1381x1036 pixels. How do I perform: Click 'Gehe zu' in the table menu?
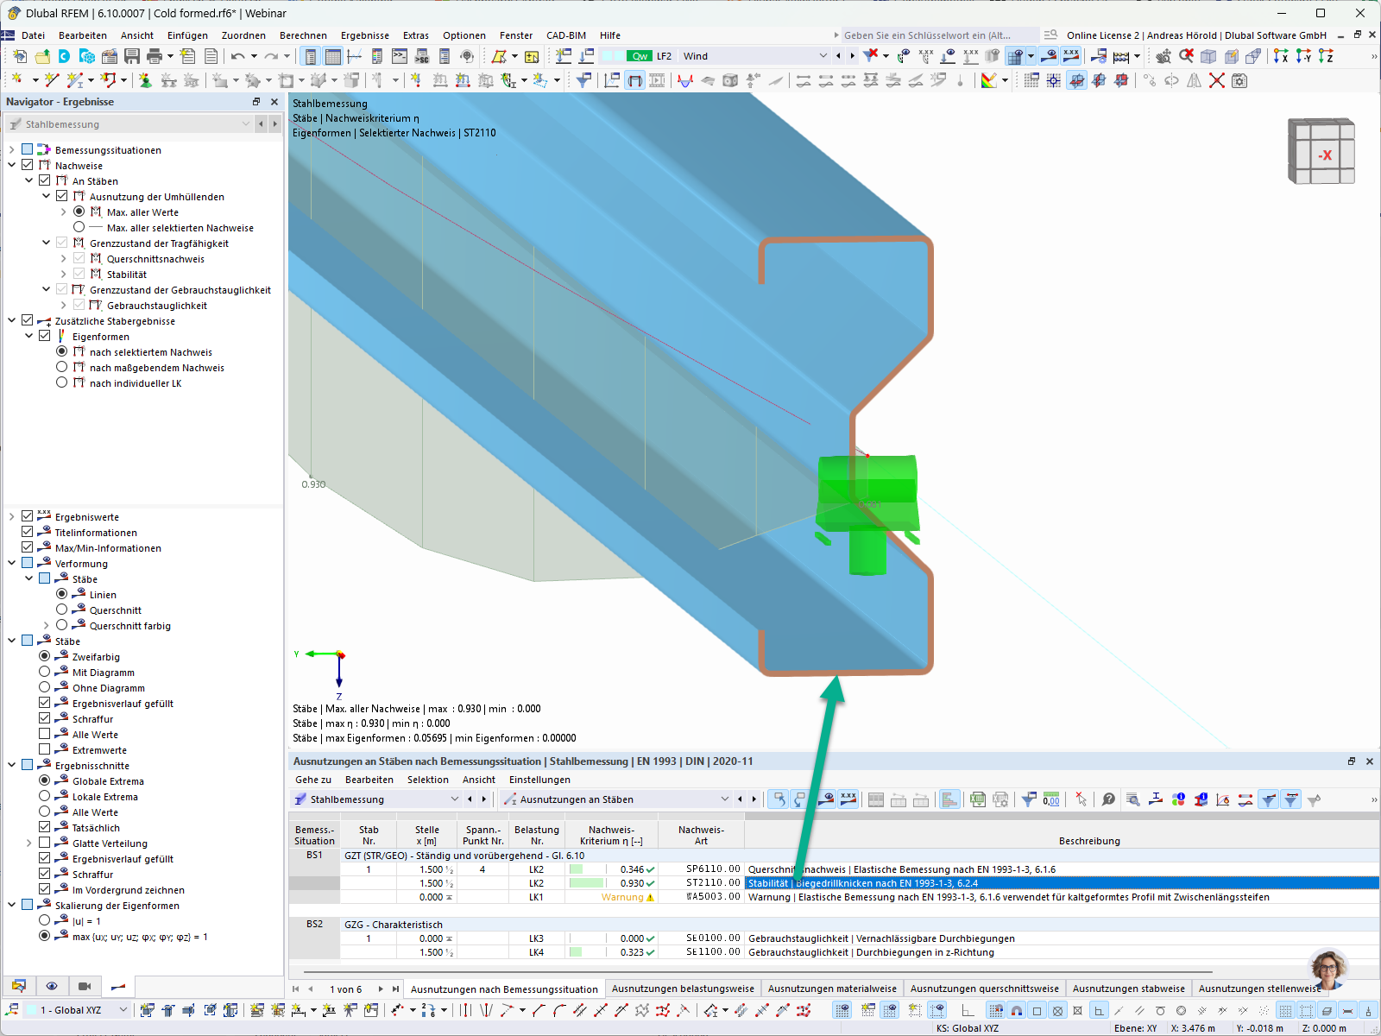[x=313, y=780]
